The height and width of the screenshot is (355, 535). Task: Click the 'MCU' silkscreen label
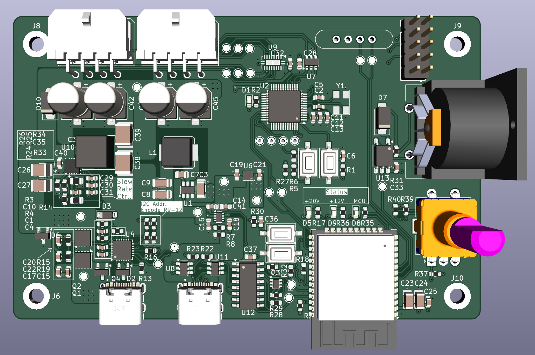click(x=359, y=201)
